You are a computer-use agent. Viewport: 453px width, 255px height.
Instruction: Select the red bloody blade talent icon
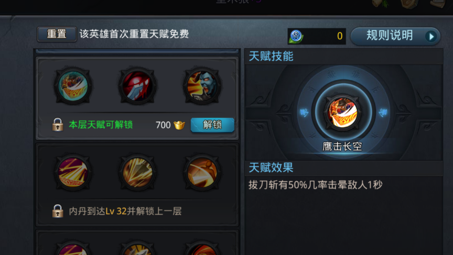point(137,86)
